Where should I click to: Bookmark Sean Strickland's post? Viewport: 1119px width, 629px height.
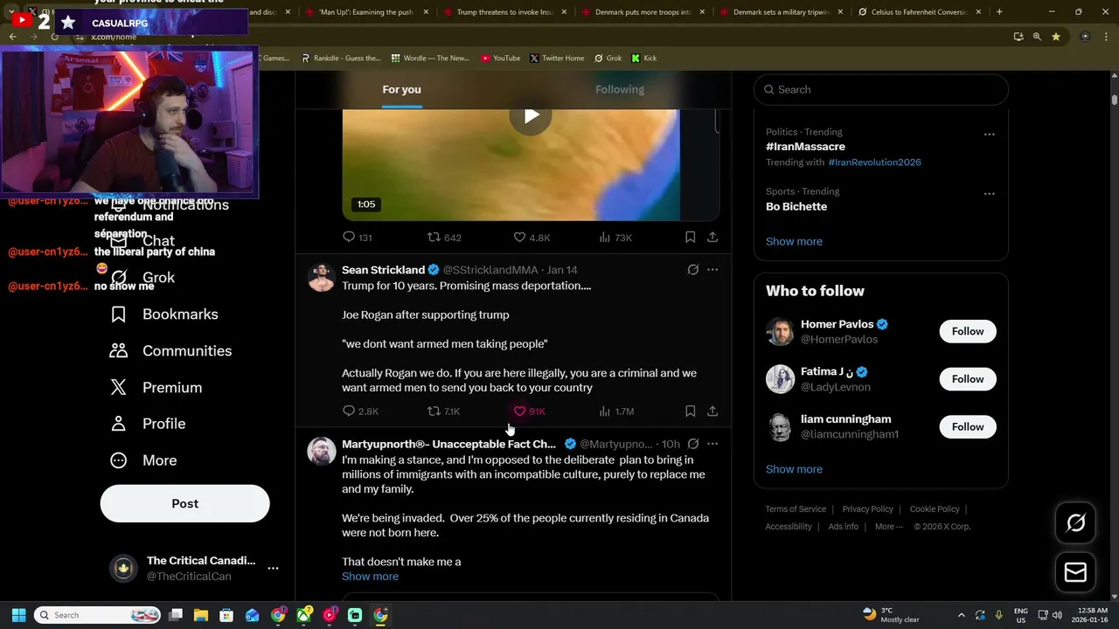(690, 411)
